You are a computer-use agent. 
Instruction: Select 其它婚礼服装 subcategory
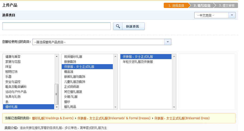tap(87, 92)
